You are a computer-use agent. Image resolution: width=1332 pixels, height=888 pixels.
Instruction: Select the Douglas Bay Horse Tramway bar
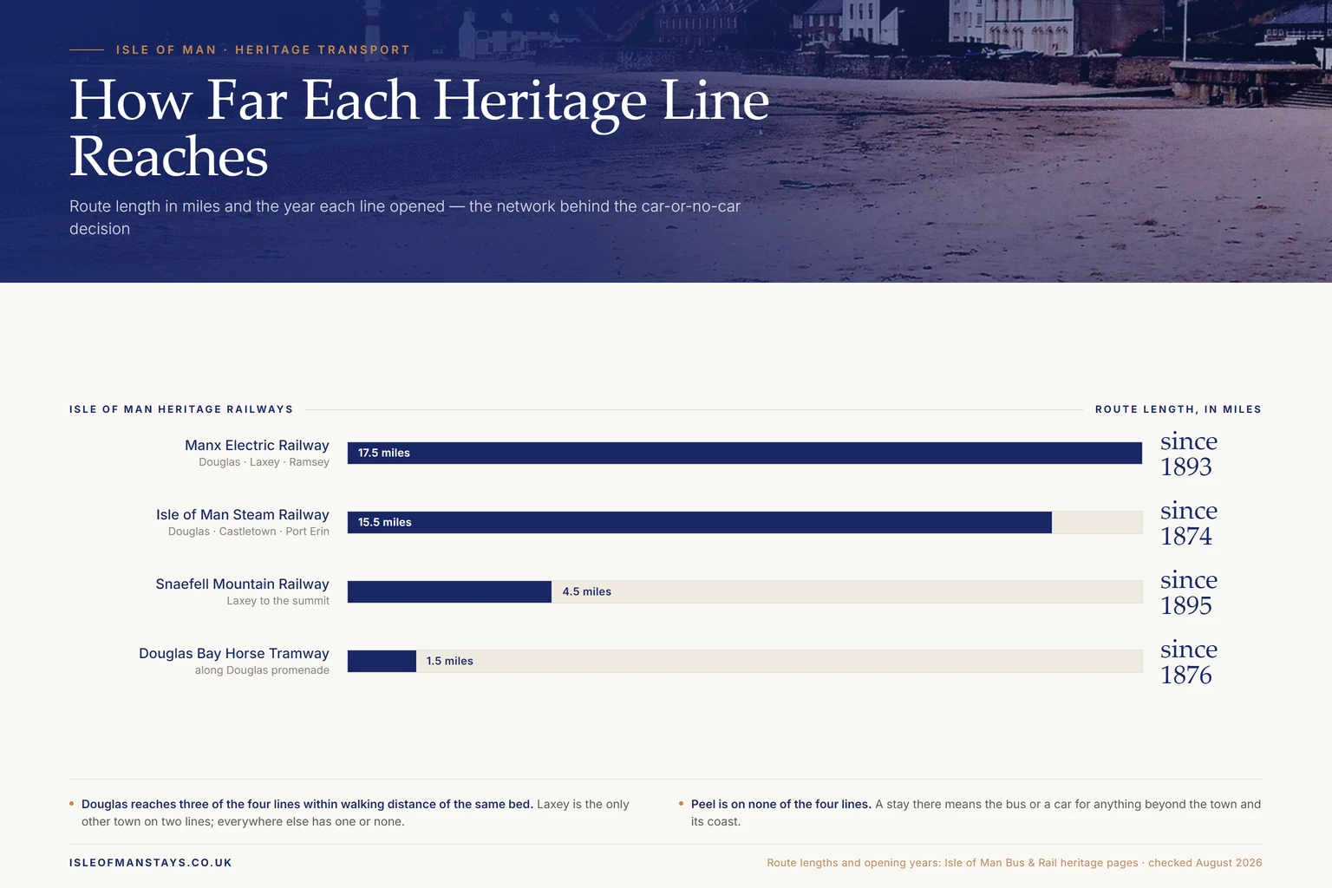(x=382, y=661)
